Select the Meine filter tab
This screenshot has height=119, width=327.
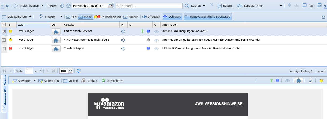(x=85, y=17)
